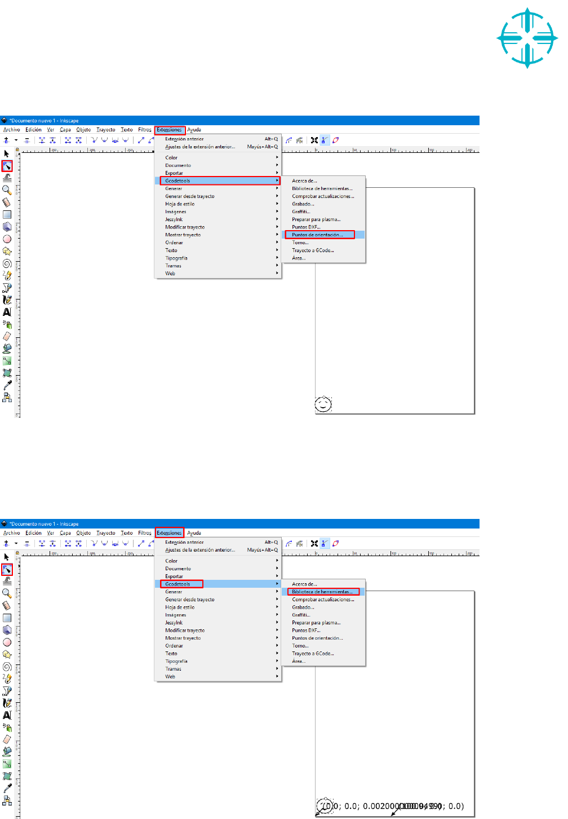The height and width of the screenshot is (819, 568).
Task: Choose the Connector tool in lower screenshot
Action: coord(7,800)
